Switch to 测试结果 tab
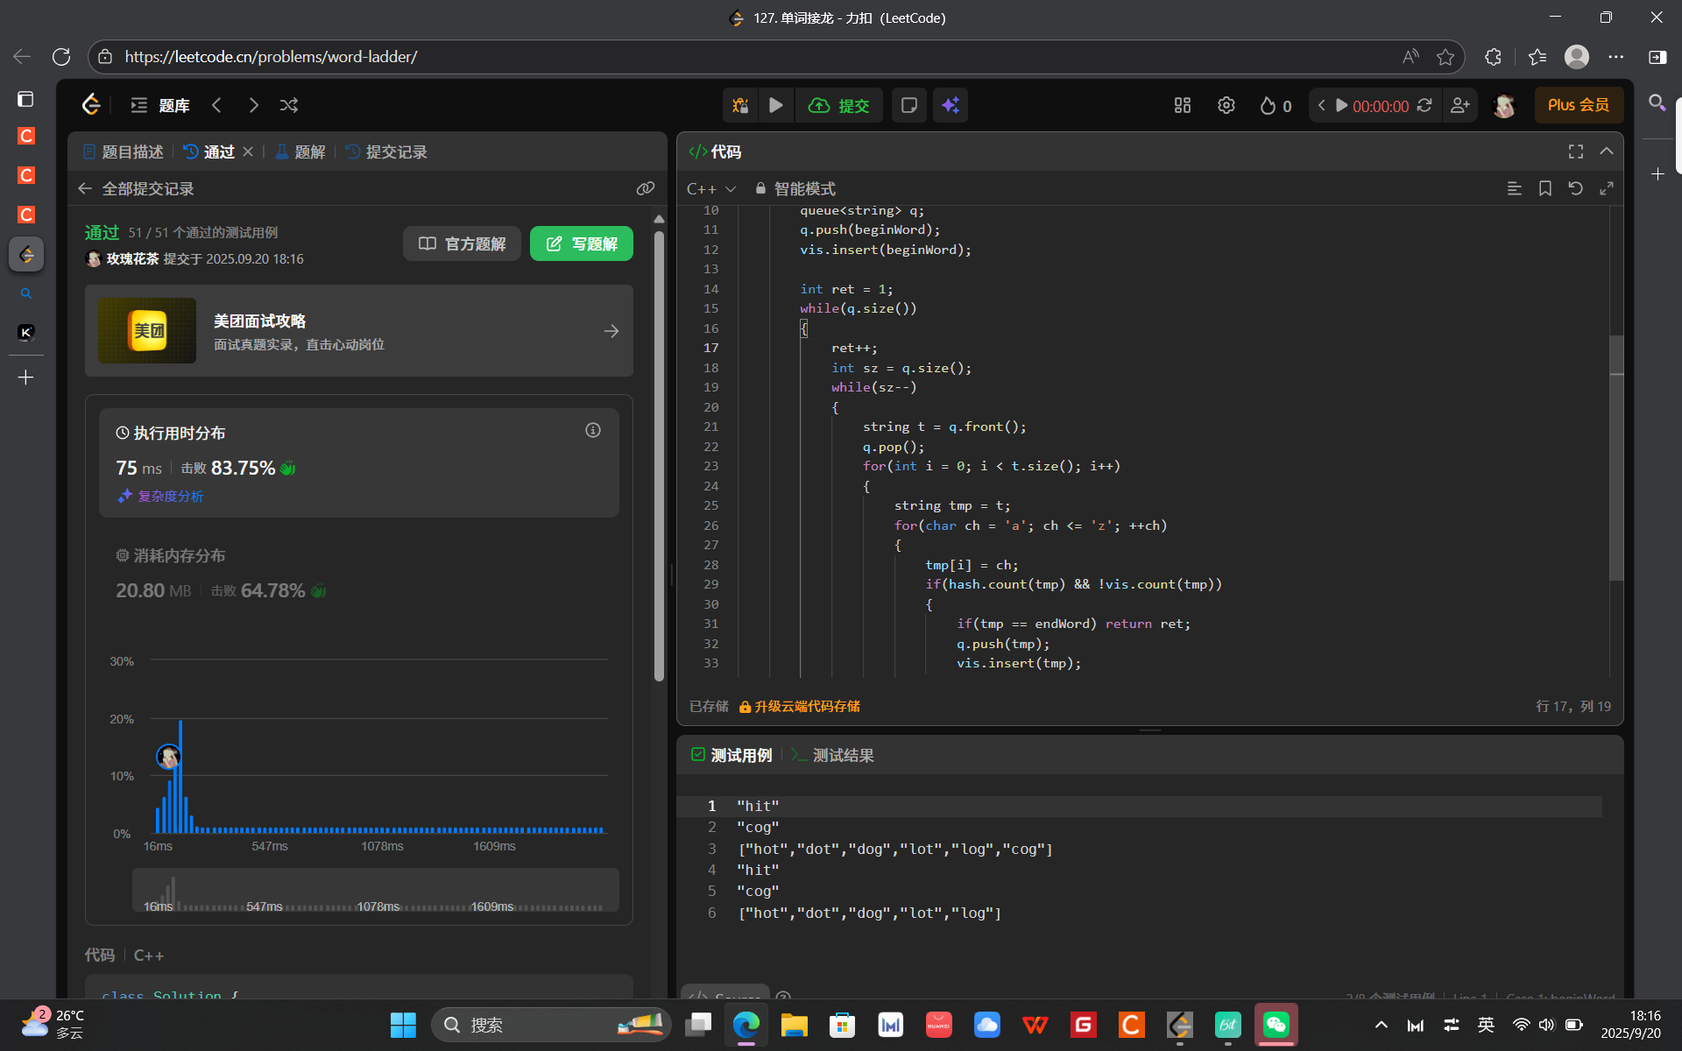 [x=832, y=755]
